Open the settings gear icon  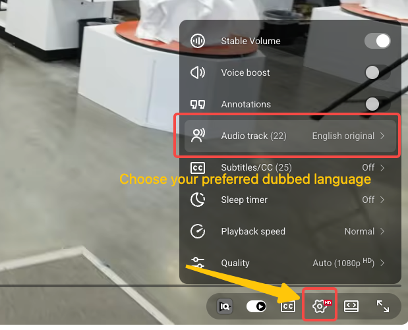point(320,306)
